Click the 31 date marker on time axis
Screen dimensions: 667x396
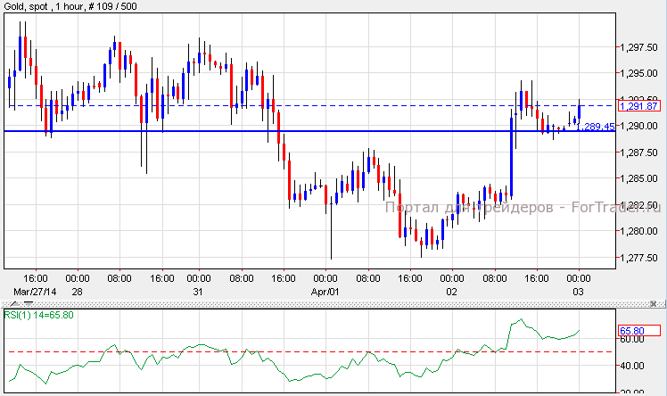[198, 292]
